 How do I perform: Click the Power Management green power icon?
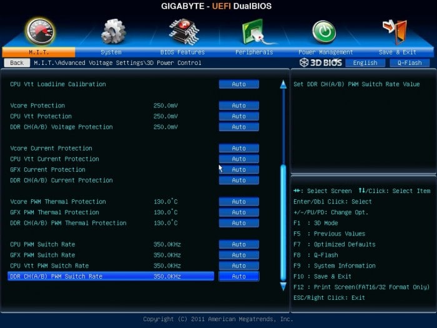click(x=324, y=32)
